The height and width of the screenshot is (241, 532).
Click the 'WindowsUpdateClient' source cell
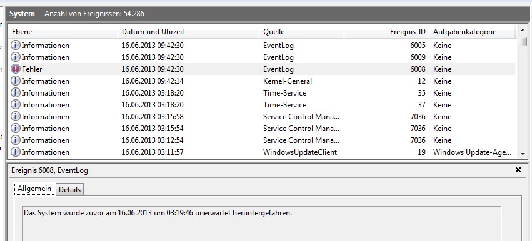[x=300, y=152]
